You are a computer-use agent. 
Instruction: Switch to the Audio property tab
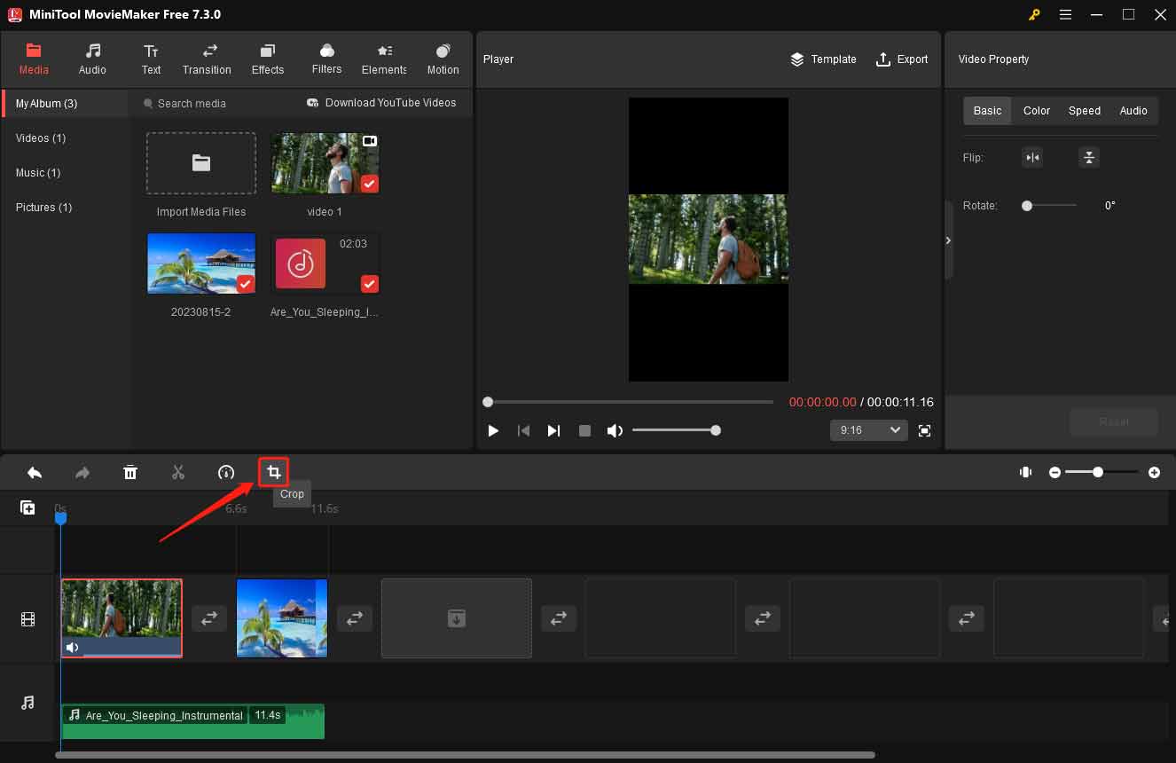[1133, 111]
